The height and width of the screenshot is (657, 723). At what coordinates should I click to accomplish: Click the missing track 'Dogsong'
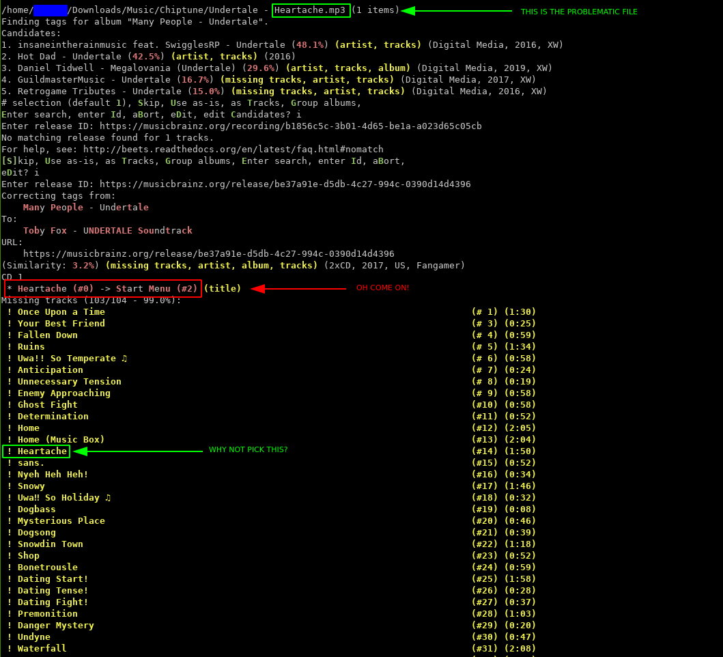click(36, 533)
